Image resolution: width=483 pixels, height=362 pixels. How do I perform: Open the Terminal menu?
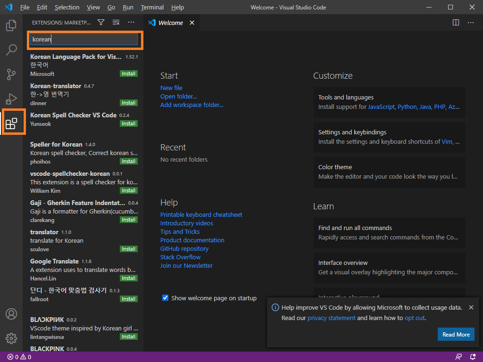[x=152, y=7]
